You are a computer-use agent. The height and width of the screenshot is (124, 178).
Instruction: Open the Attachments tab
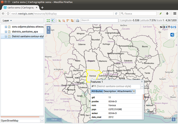click(x=124, y=91)
